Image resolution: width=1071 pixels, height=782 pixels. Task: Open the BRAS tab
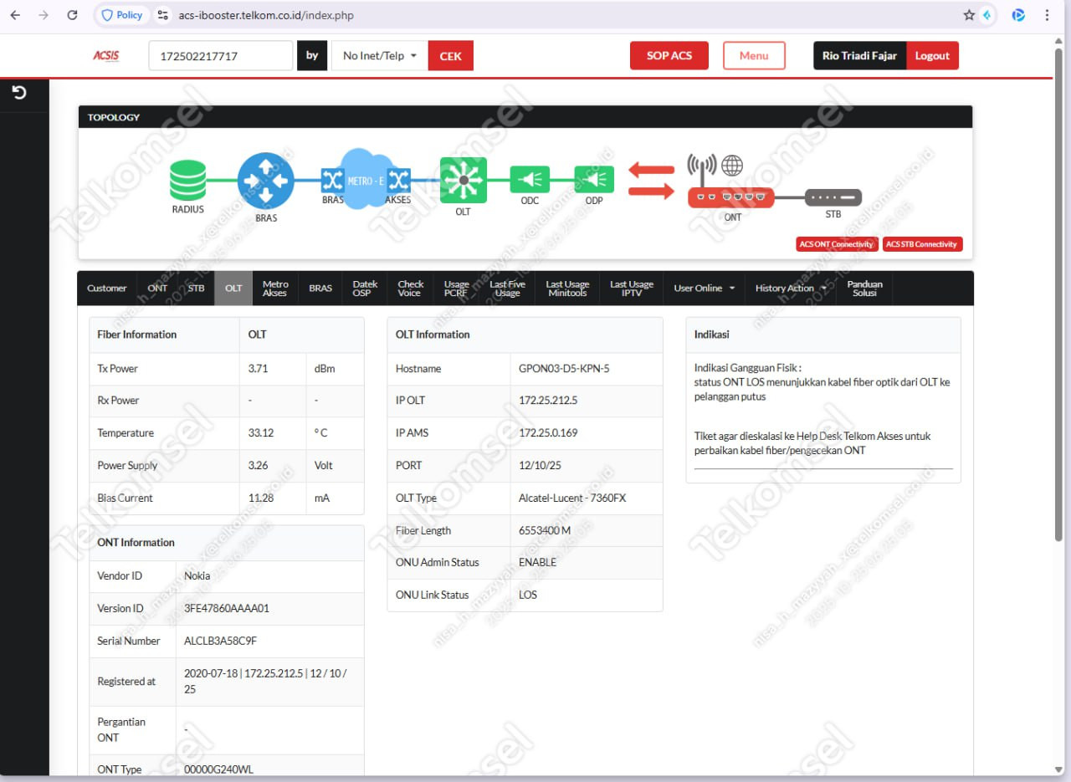[320, 289]
